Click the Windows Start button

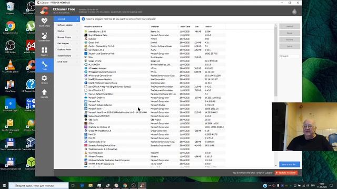(x=4, y=185)
